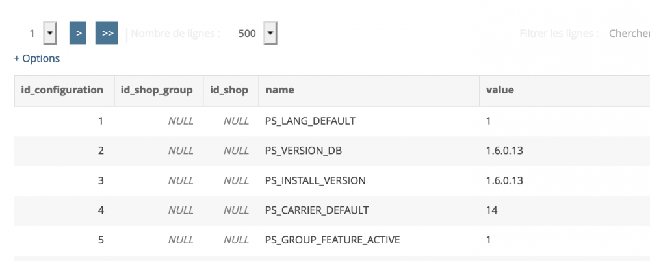Select the PS_VERSION_DB name cell
The height and width of the screenshot is (261, 650).
pyautogui.click(x=304, y=151)
